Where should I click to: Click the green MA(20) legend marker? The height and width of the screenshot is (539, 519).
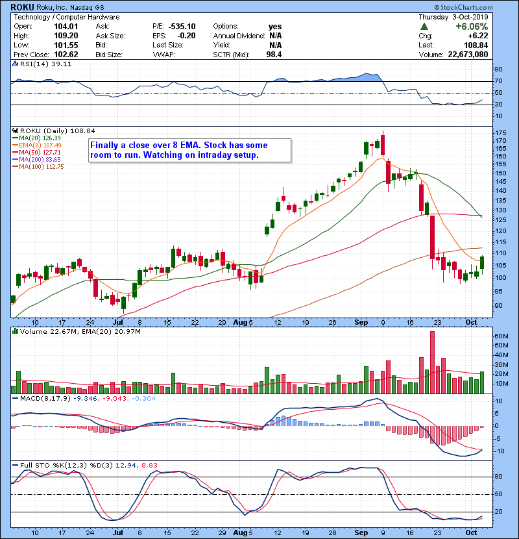click(14, 138)
